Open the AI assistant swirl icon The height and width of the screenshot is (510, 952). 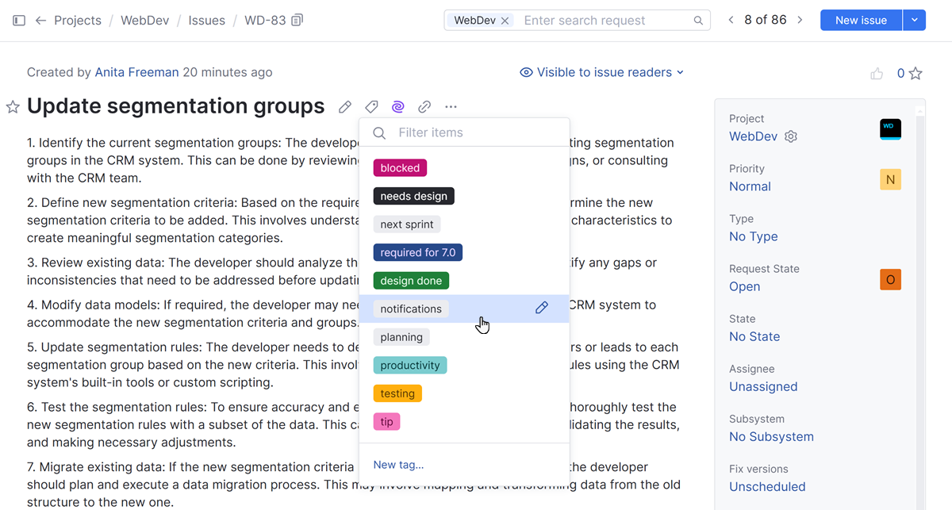397,107
